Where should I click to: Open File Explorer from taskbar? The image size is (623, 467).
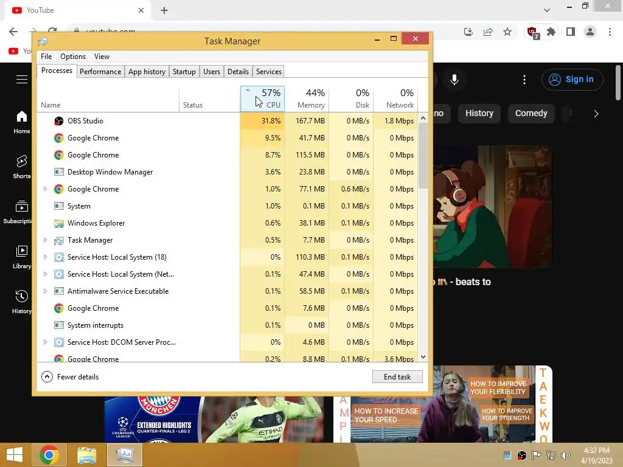pos(86,455)
